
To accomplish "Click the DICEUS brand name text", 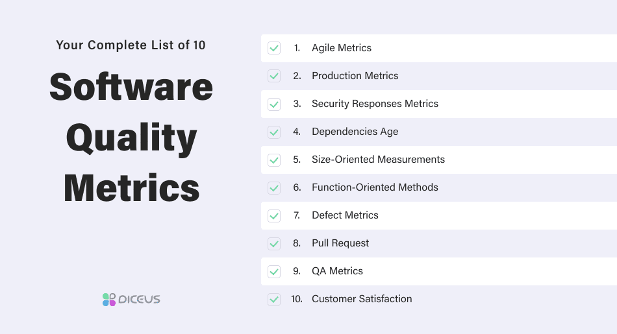I will click(x=139, y=300).
